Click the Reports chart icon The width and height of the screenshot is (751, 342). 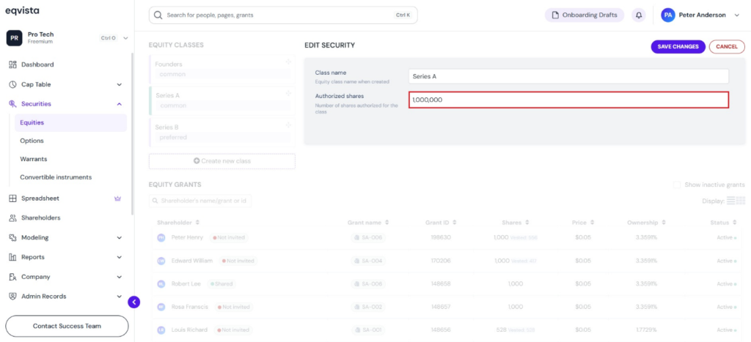(x=13, y=257)
